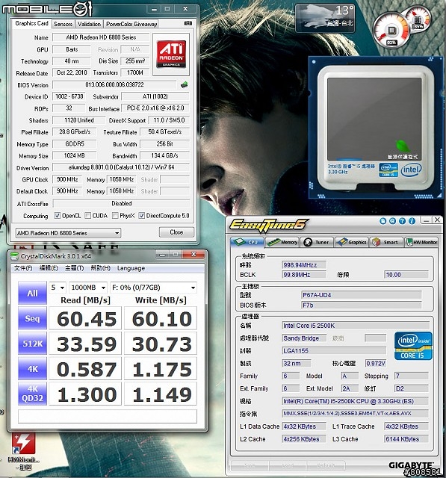Click the core voltage 0.972V value
The height and width of the screenshot is (478, 446).
coord(376,364)
